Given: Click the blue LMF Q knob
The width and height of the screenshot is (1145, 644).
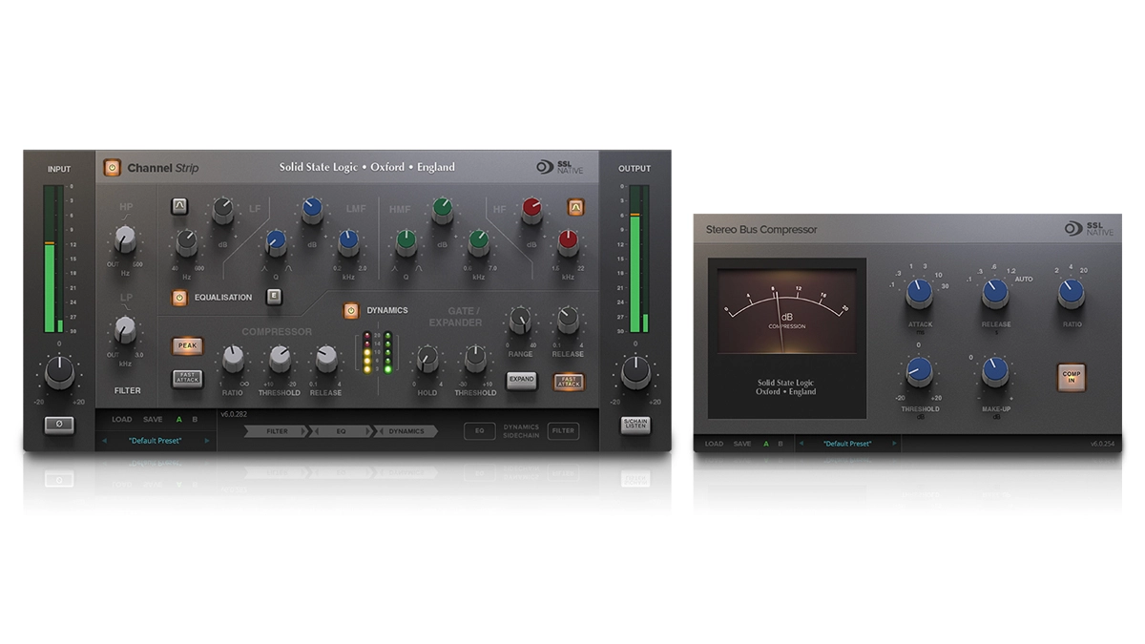Looking at the screenshot, I should coord(277,242).
